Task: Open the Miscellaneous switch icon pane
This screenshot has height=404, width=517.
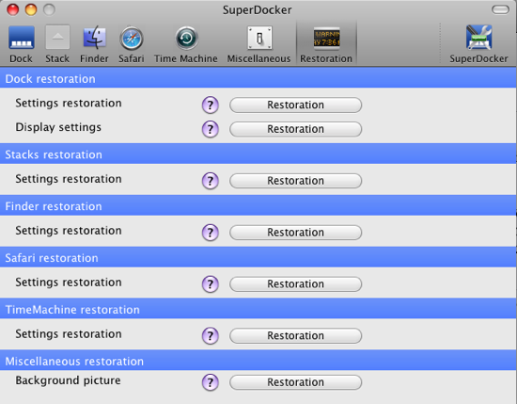Action: click(x=258, y=44)
